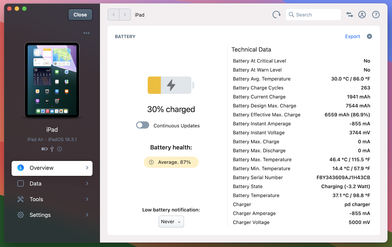Click the device info icon under iPad
Image resolution: width=392 pixels, height=247 pixels.
(x=59, y=149)
